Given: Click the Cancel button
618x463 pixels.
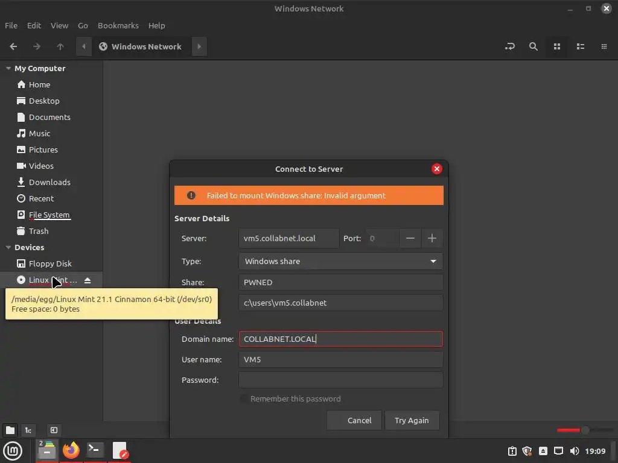Looking at the screenshot, I should [354, 420].
